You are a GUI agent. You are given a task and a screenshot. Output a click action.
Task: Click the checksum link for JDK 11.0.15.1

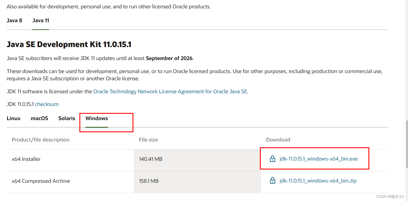click(x=46, y=104)
